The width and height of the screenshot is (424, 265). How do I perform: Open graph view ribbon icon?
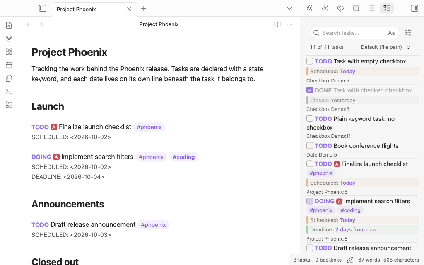pyautogui.click(x=9, y=39)
